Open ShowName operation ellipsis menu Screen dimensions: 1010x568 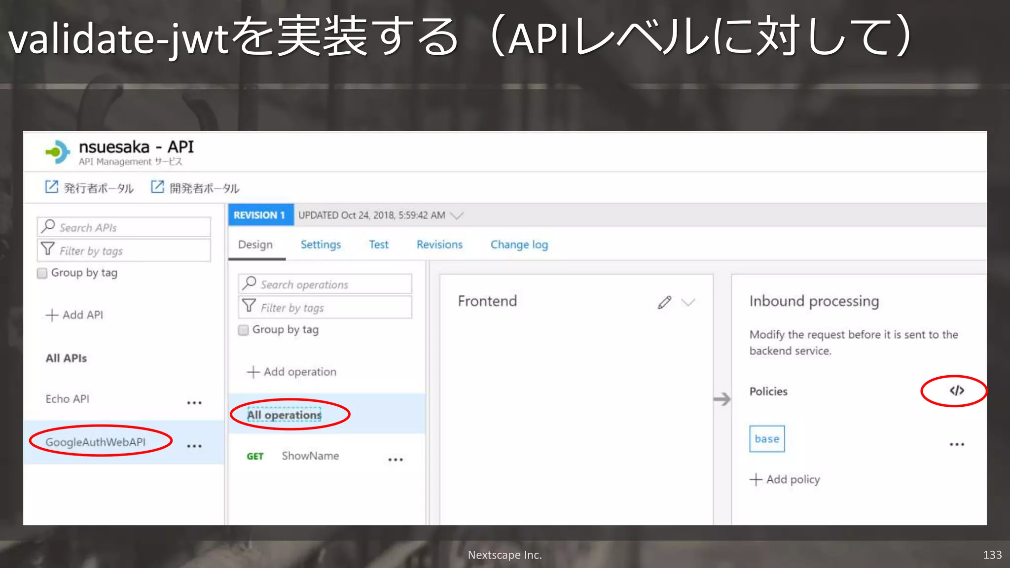click(x=396, y=460)
